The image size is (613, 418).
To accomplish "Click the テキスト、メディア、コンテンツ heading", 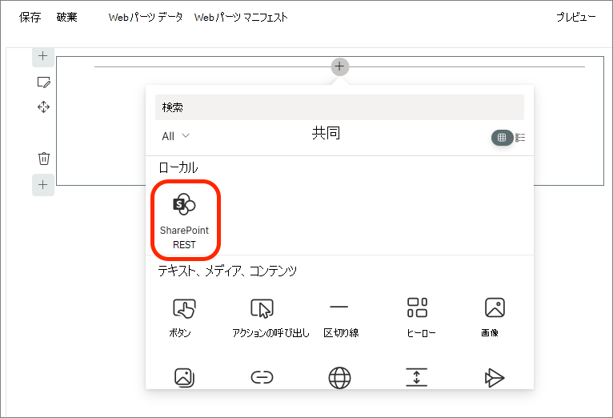I will click(x=227, y=271).
